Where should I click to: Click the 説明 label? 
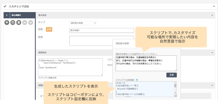point(40,37)
